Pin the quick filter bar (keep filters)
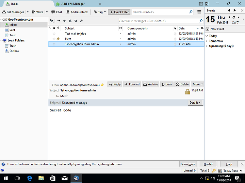This screenshot has height=183, width=245. pos(51,21)
